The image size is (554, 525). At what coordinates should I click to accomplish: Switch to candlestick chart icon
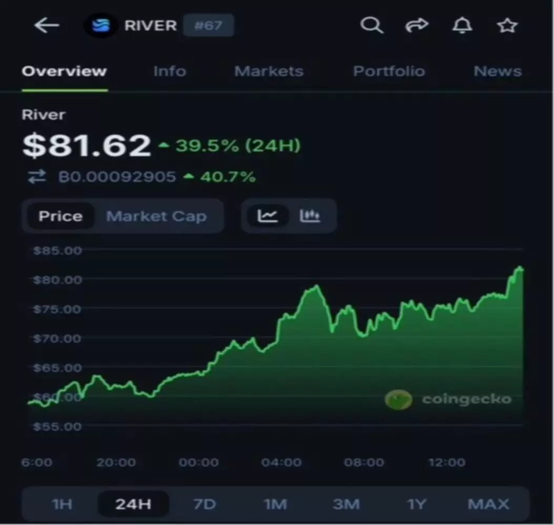(310, 216)
